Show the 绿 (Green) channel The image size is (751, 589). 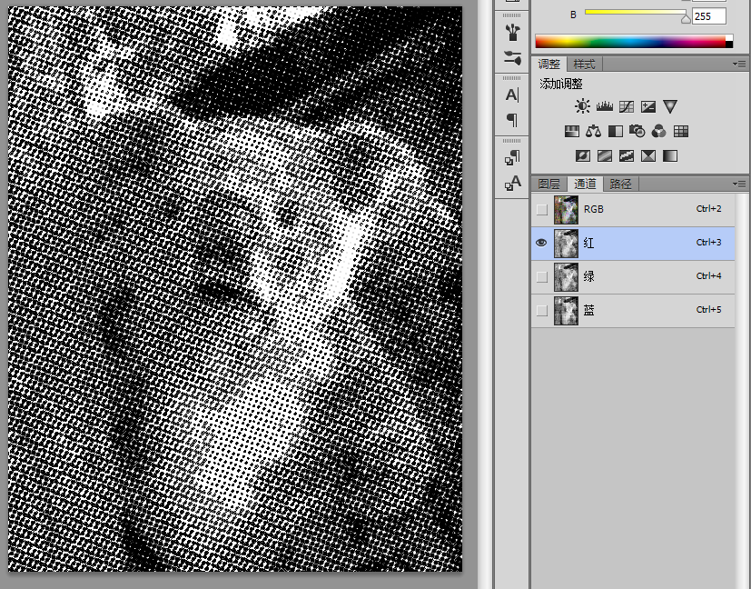click(x=542, y=277)
